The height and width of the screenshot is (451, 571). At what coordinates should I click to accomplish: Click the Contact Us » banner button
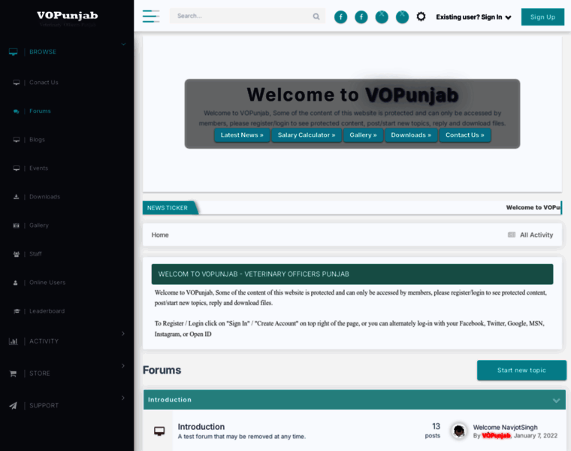pos(464,135)
